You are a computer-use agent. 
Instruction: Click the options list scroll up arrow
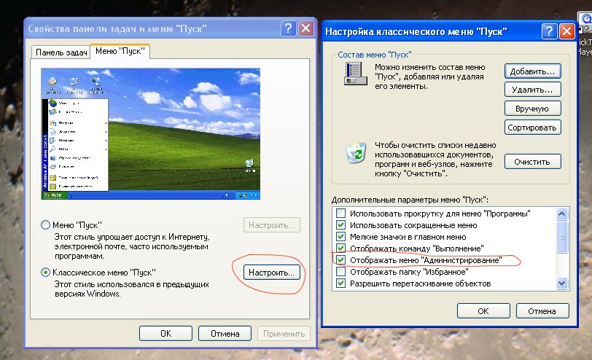point(562,214)
